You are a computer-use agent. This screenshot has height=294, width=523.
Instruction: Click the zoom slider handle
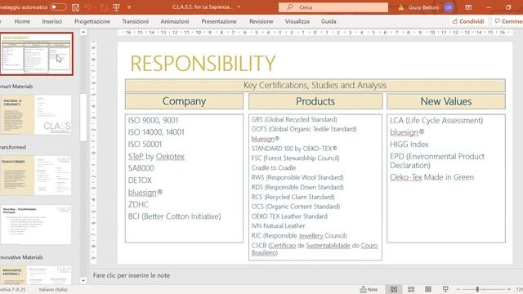click(x=477, y=289)
